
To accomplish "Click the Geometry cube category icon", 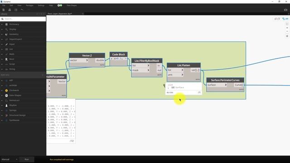I will tap(6, 34).
